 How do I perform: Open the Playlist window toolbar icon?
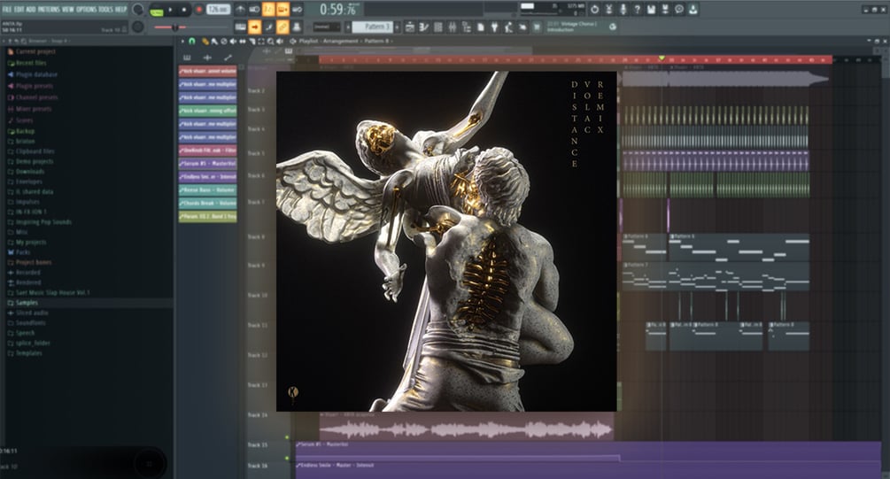point(410,27)
